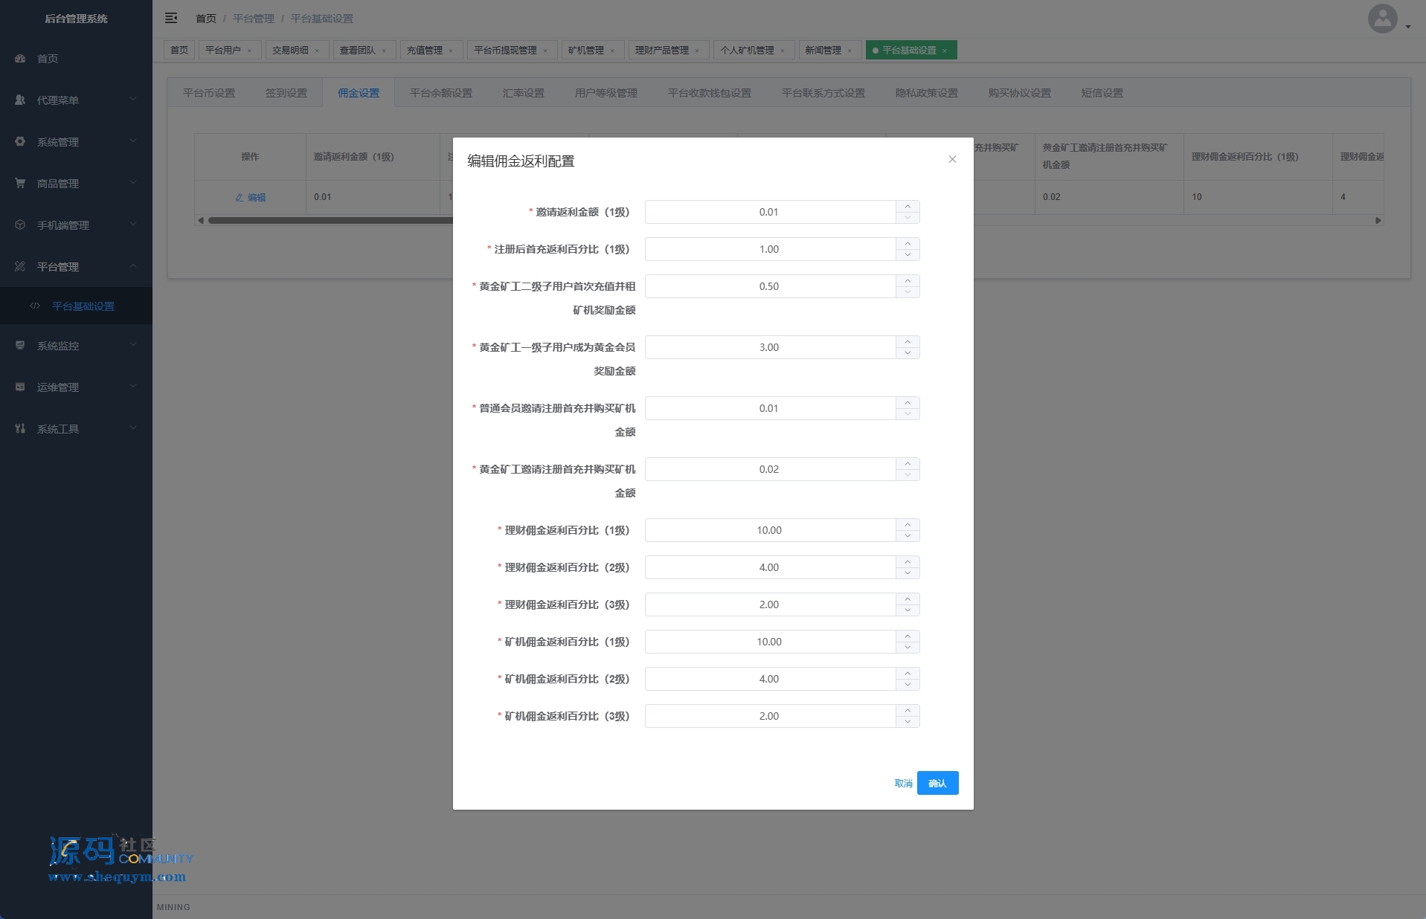Image resolution: width=1426 pixels, height=919 pixels.
Task: Increase 邀请返利金额 (1级) value with up arrow
Action: (908, 206)
